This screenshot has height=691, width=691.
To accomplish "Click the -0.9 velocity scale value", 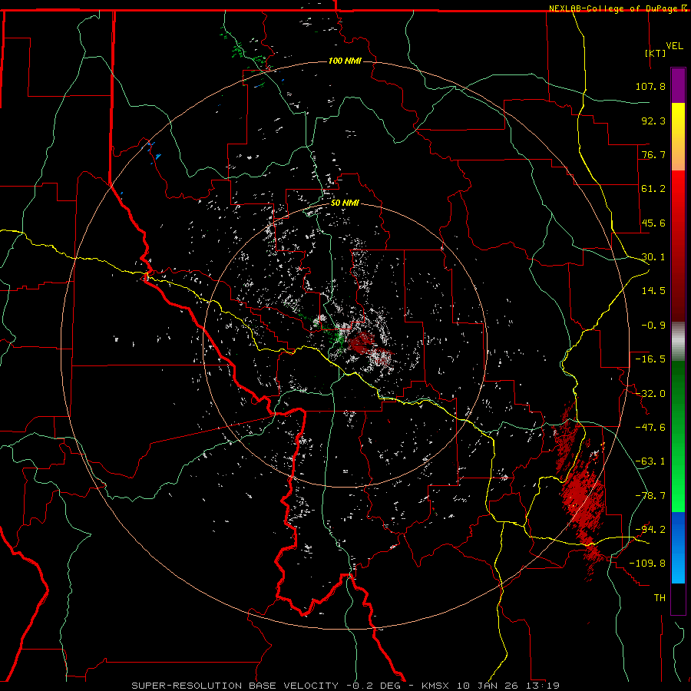I will [653, 326].
